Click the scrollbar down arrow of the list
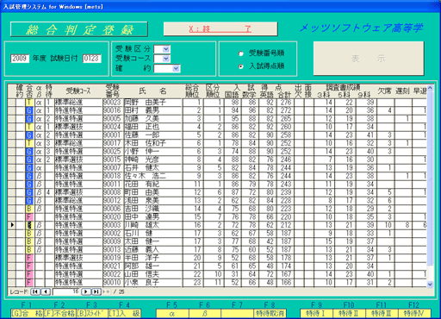This screenshot has width=441, height=319. tap(430, 284)
